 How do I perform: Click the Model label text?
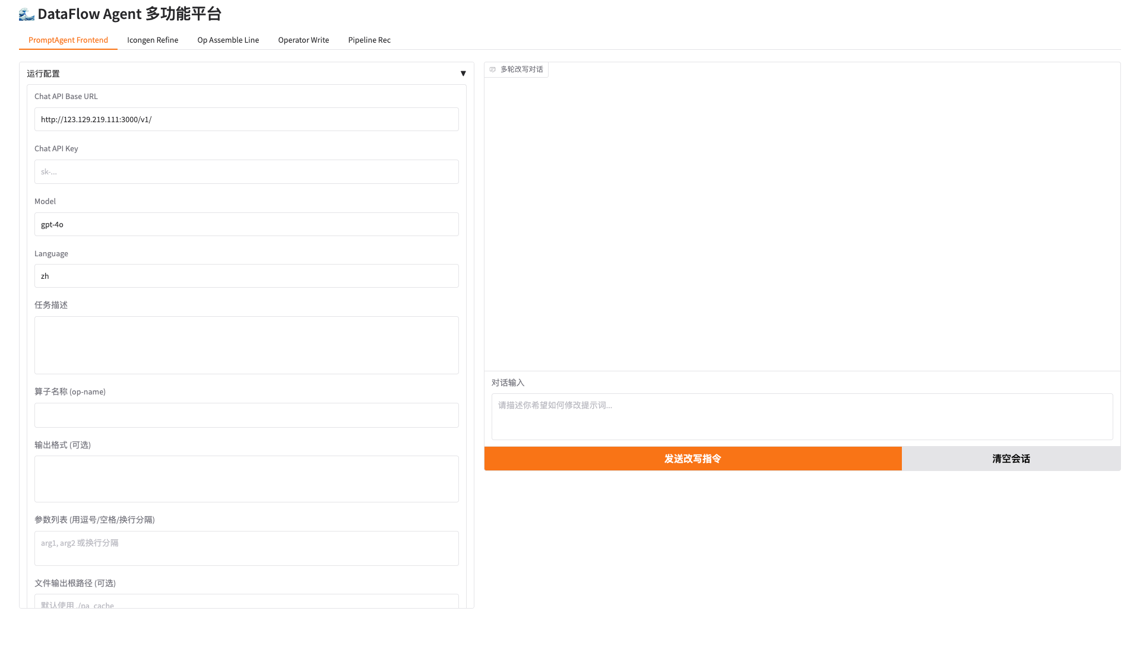[45, 201]
